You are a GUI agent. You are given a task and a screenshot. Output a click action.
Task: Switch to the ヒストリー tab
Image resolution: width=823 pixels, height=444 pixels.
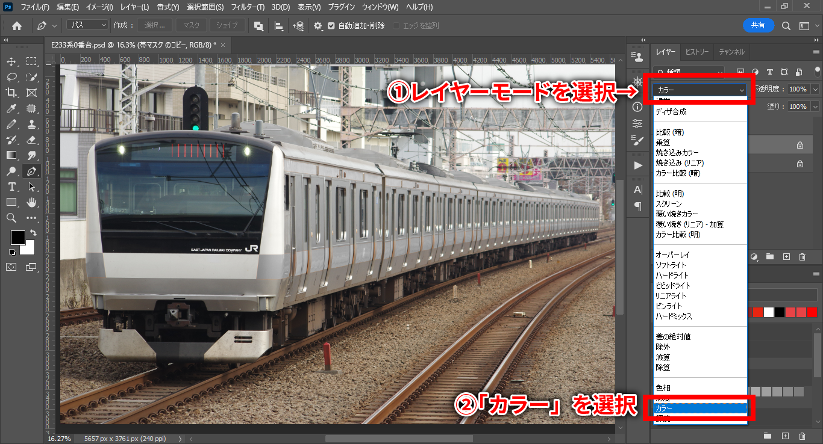[x=697, y=52]
